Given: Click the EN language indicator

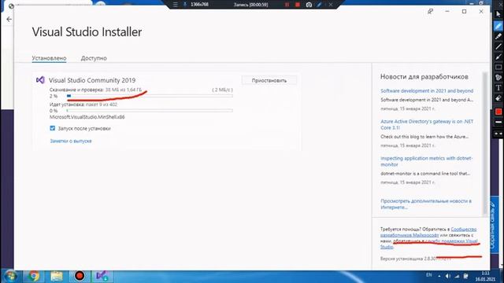Looking at the screenshot, I should click(x=428, y=275).
